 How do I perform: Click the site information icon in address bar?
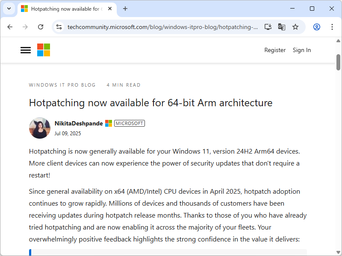click(x=58, y=26)
